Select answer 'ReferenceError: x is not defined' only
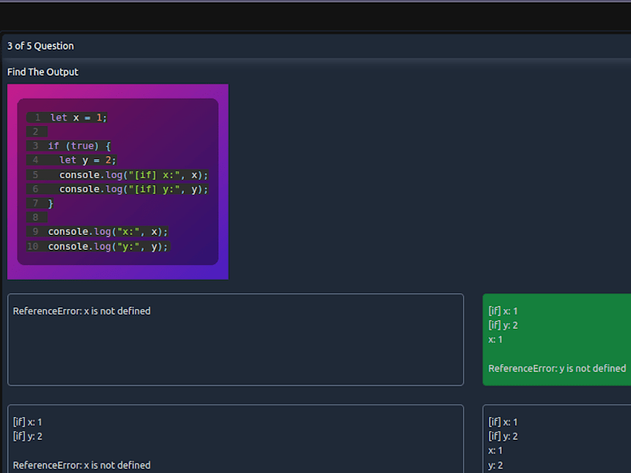Image resolution: width=631 pixels, height=473 pixels. 235,340
